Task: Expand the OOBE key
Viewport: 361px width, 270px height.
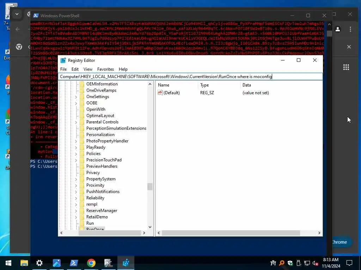Action: click(76, 103)
